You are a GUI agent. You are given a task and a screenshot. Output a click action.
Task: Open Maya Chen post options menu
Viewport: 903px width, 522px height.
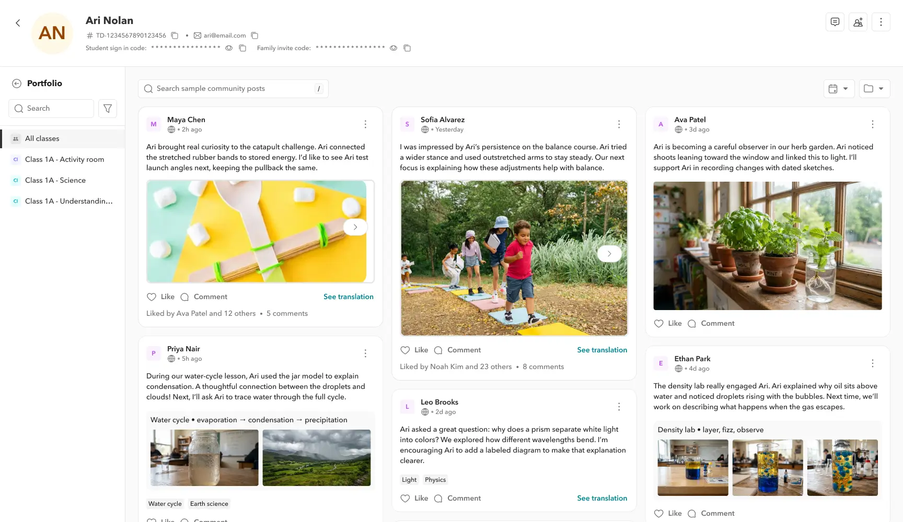pos(365,124)
